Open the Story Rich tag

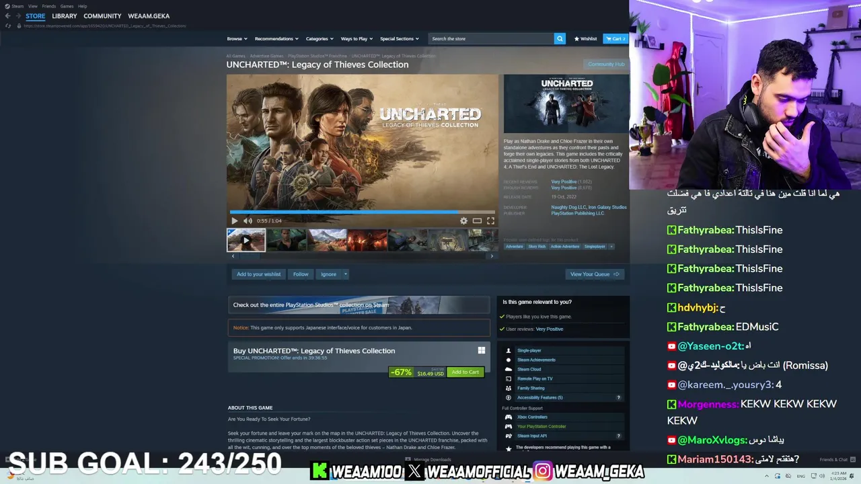click(x=537, y=247)
